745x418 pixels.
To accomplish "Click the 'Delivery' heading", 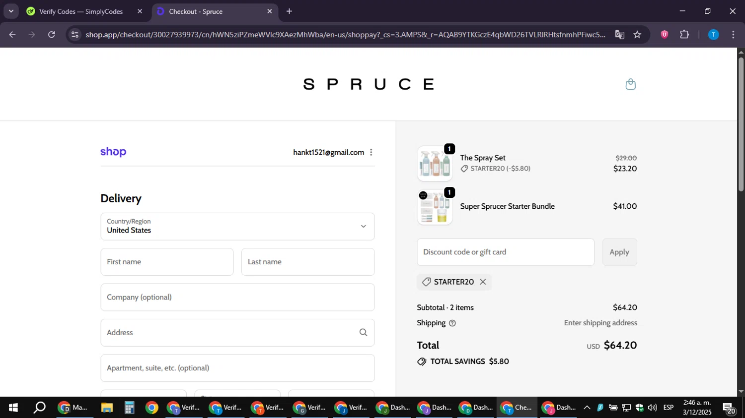I will [x=121, y=198].
